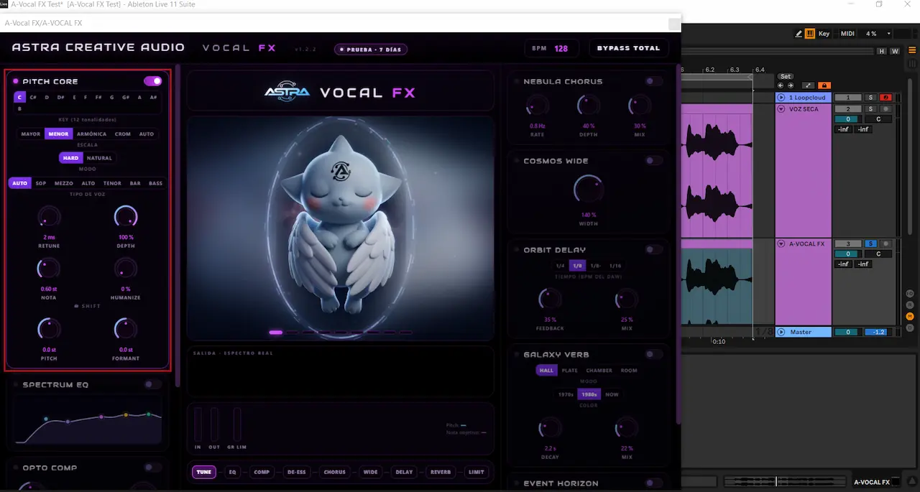Toggle the orange lock envelopes icon
Image resolution: width=920 pixels, height=492 pixels.
click(x=825, y=85)
